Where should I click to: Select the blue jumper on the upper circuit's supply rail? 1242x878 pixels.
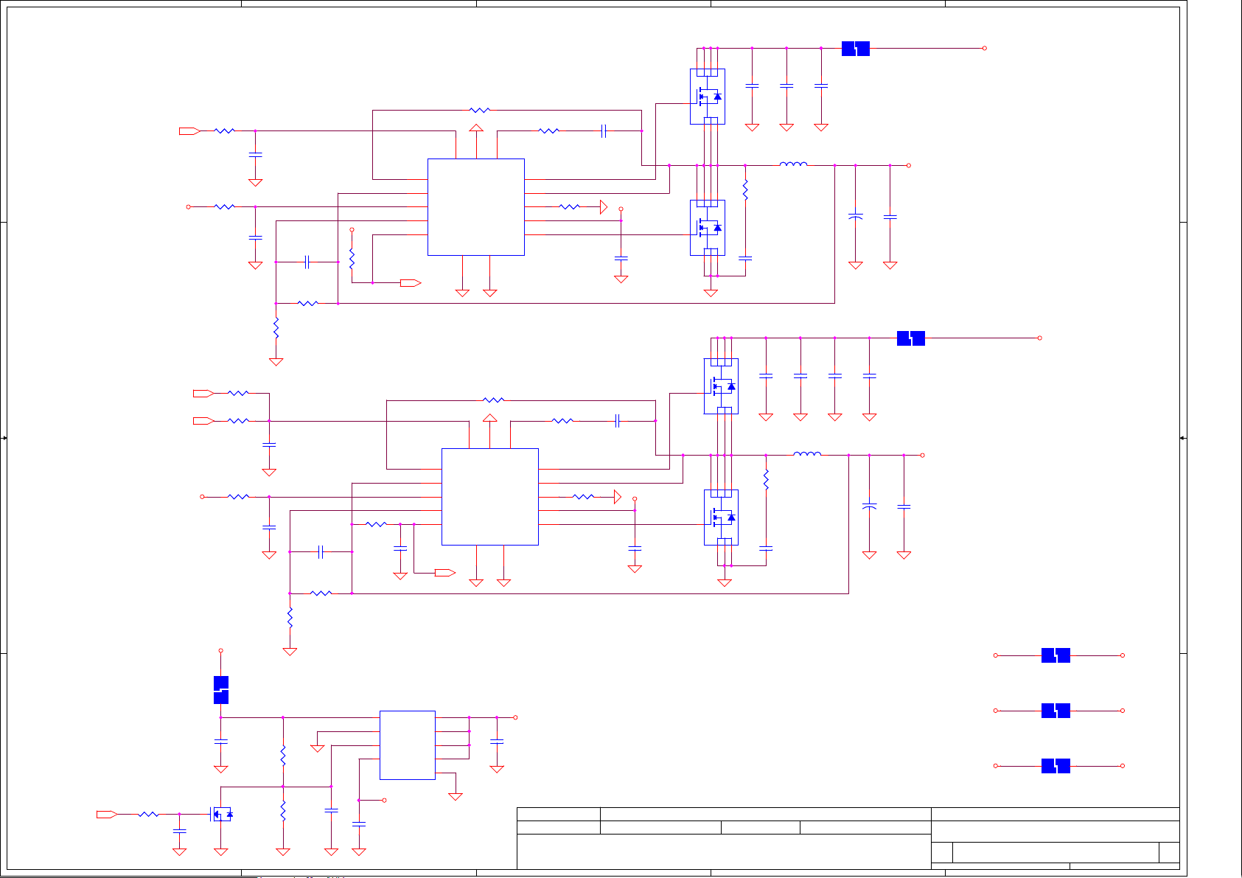click(x=856, y=49)
